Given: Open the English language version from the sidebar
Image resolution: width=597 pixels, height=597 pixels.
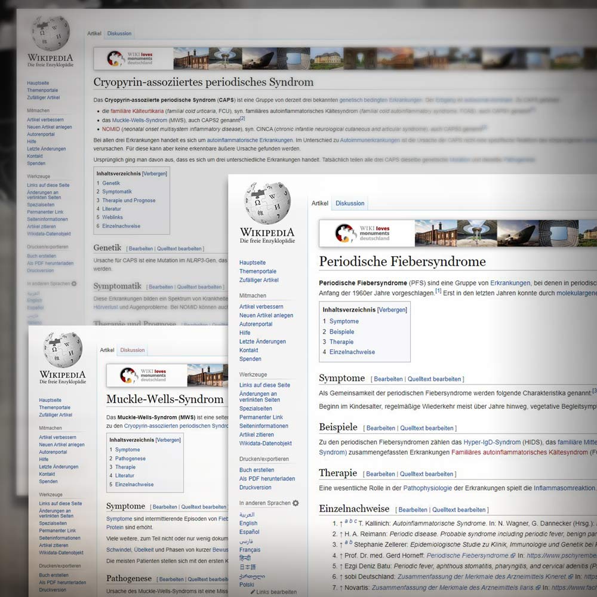Looking at the screenshot, I should [x=248, y=524].
